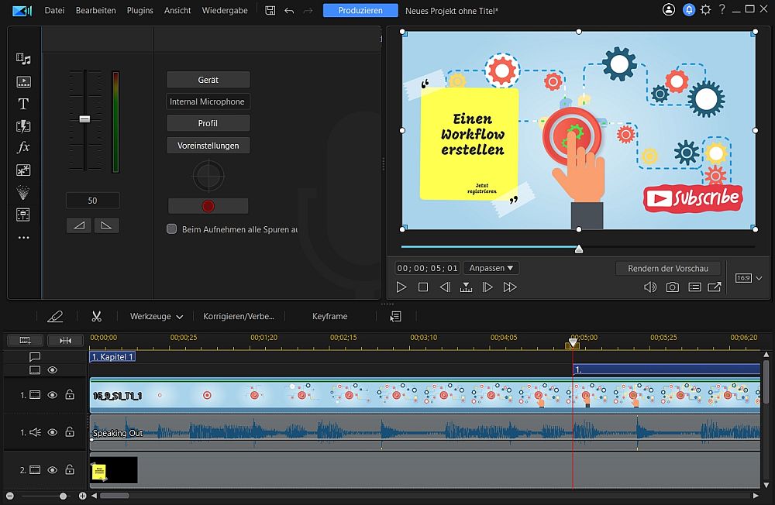
Task: Click the recording volume slider handle
Action: 84,119
